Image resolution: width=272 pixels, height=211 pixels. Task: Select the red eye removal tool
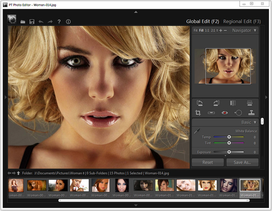point(225,112)
